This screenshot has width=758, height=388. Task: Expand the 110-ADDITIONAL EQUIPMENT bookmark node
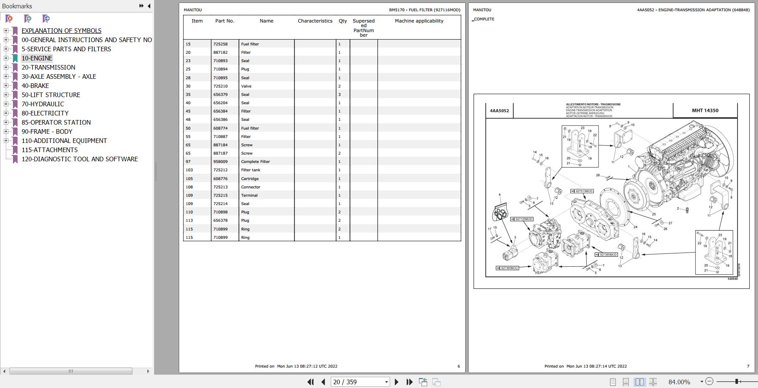point(6,140)
